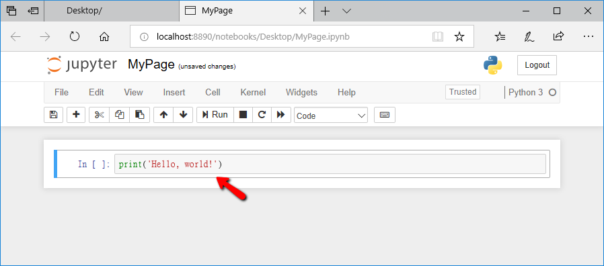This screenshot has width=604, height=266.
Task: Open the Help menu
Action: (346, 93)
